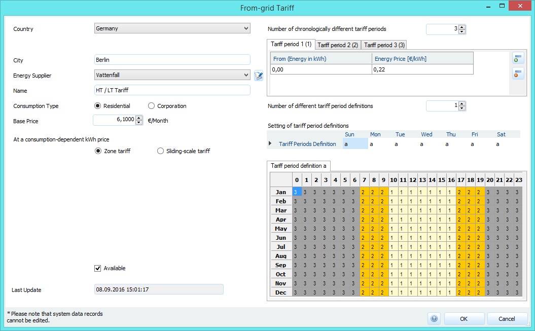Screen dimensions: 535x331
Task: Toggle the Available checkbox
Action: 98,268
